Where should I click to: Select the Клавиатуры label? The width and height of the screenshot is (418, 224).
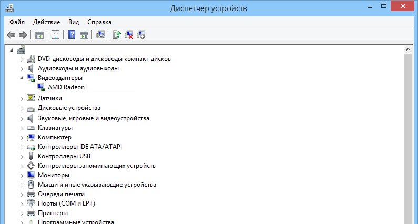[x=55, y=128]
